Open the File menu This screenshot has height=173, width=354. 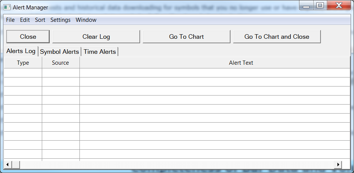point(10,20)
